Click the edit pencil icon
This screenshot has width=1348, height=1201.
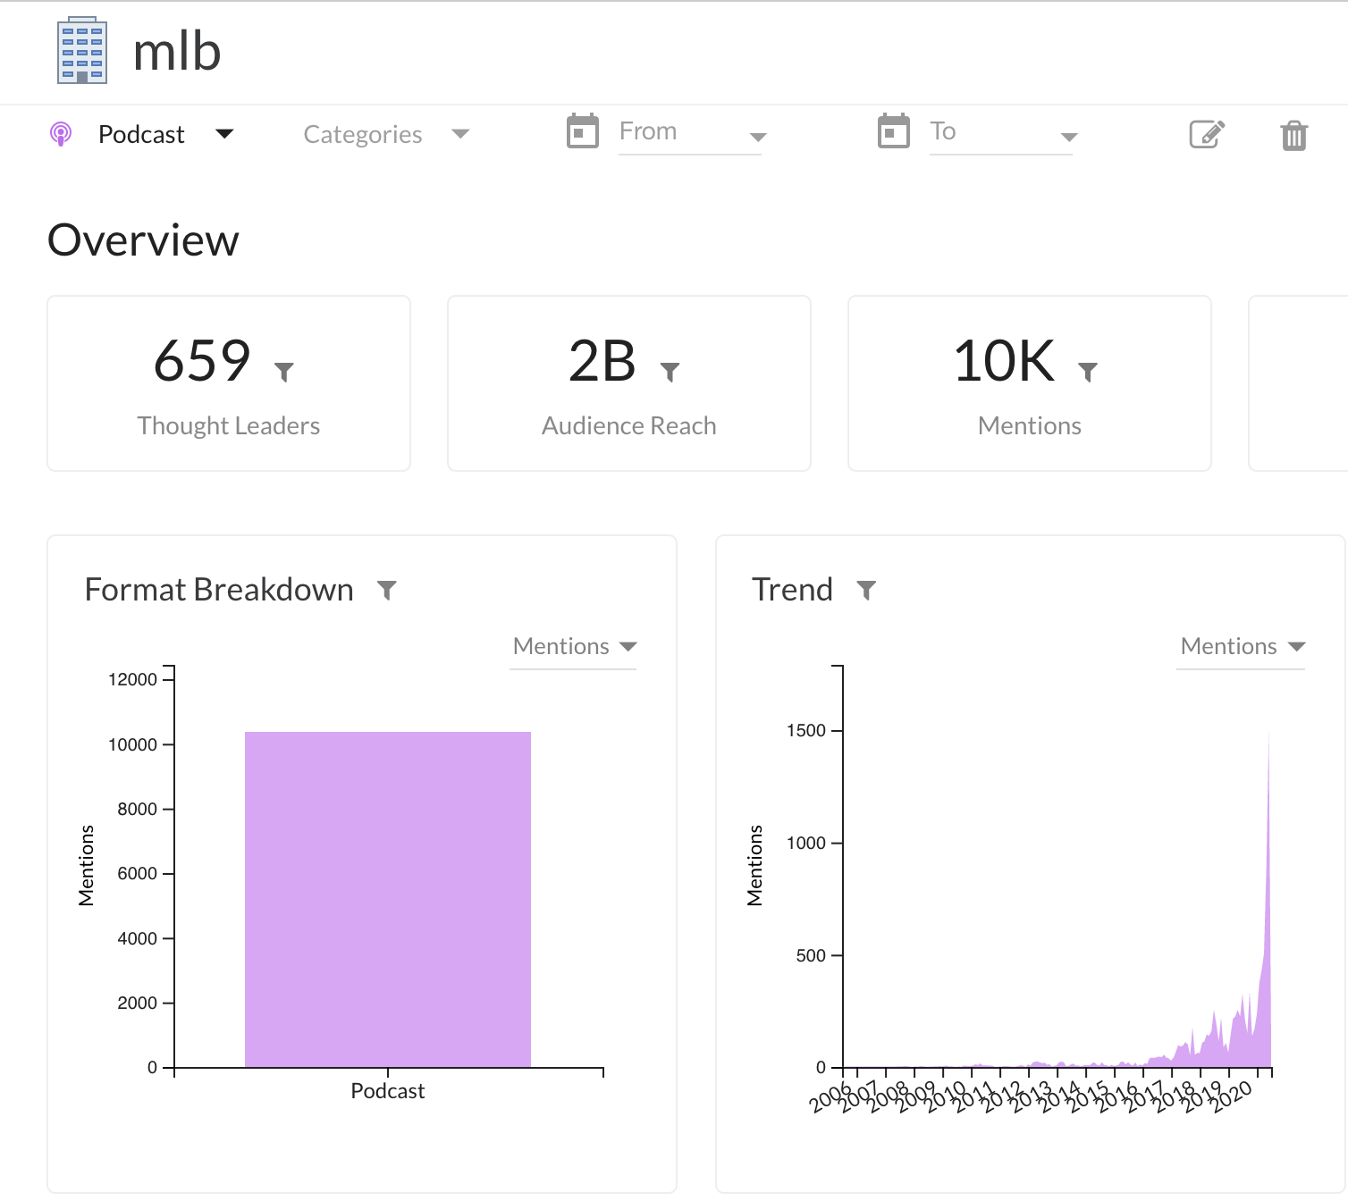1206,134
